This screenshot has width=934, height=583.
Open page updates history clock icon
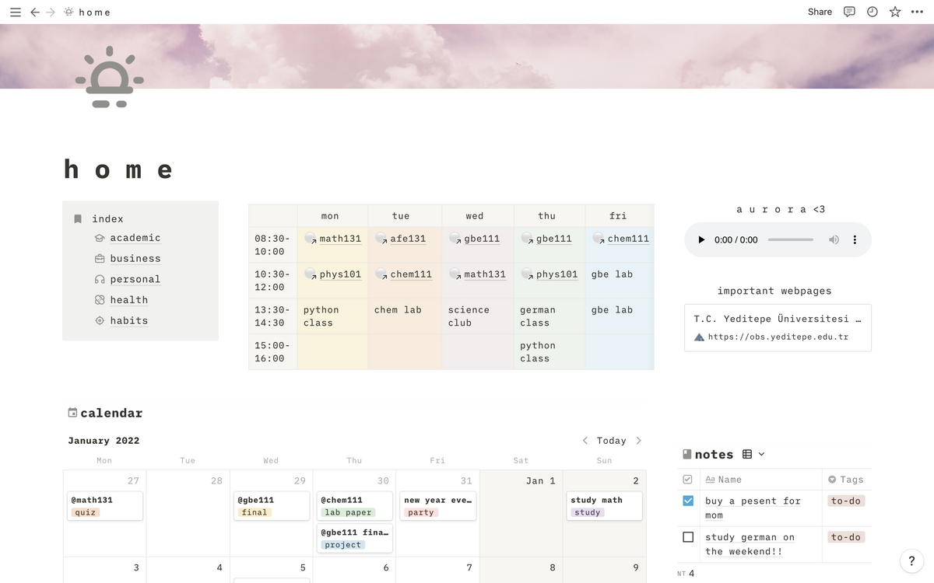tap(872, 12)
